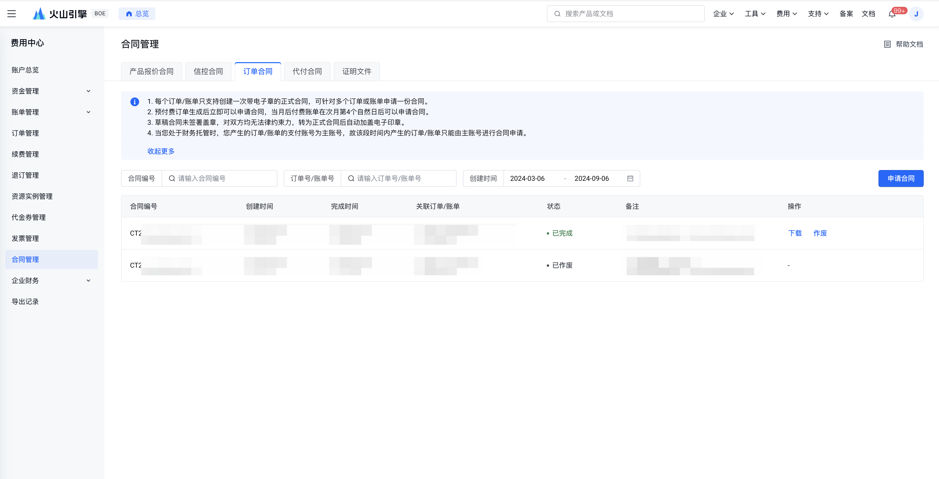Click search icon in 订单号/账单号 field
The height and width of the screenshot is (479, 939).
pos(351,179)
